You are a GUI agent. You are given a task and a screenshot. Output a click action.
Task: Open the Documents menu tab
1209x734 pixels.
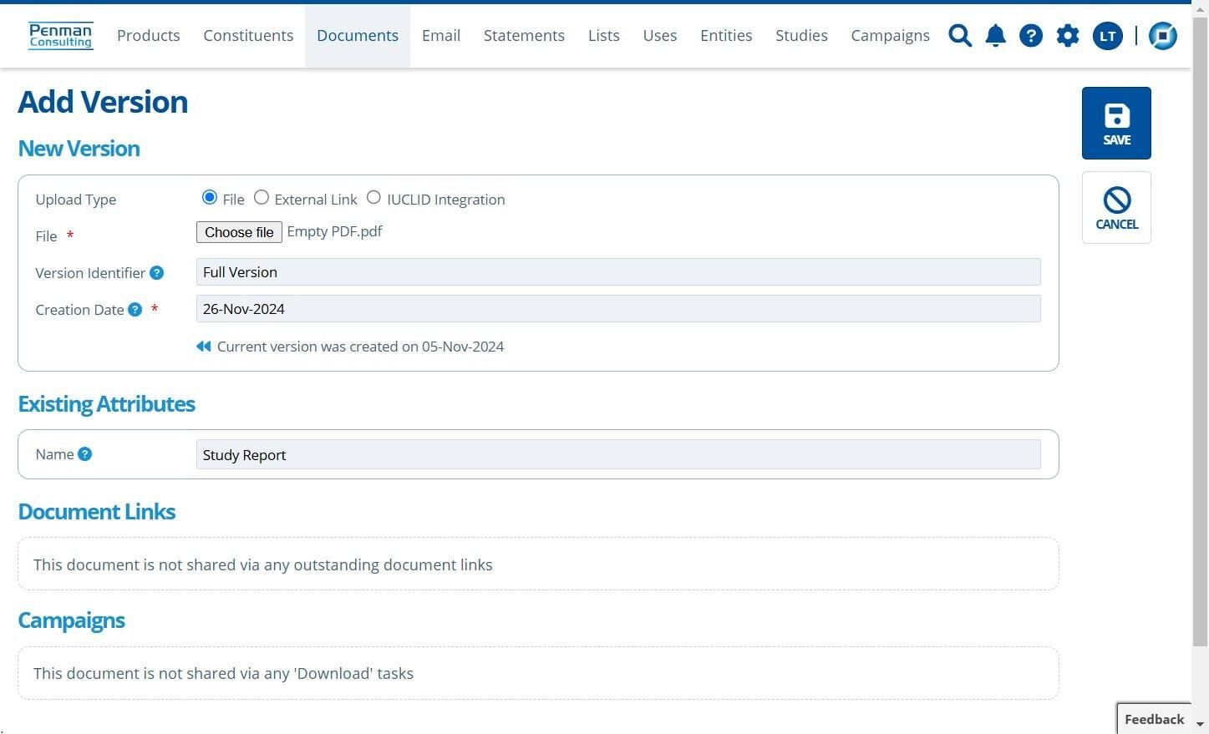pyautogui.click(x=358, y=36)
